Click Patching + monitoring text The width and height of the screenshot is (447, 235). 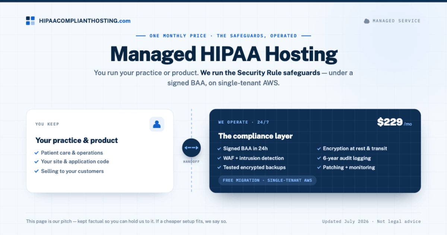pos(349,167)
